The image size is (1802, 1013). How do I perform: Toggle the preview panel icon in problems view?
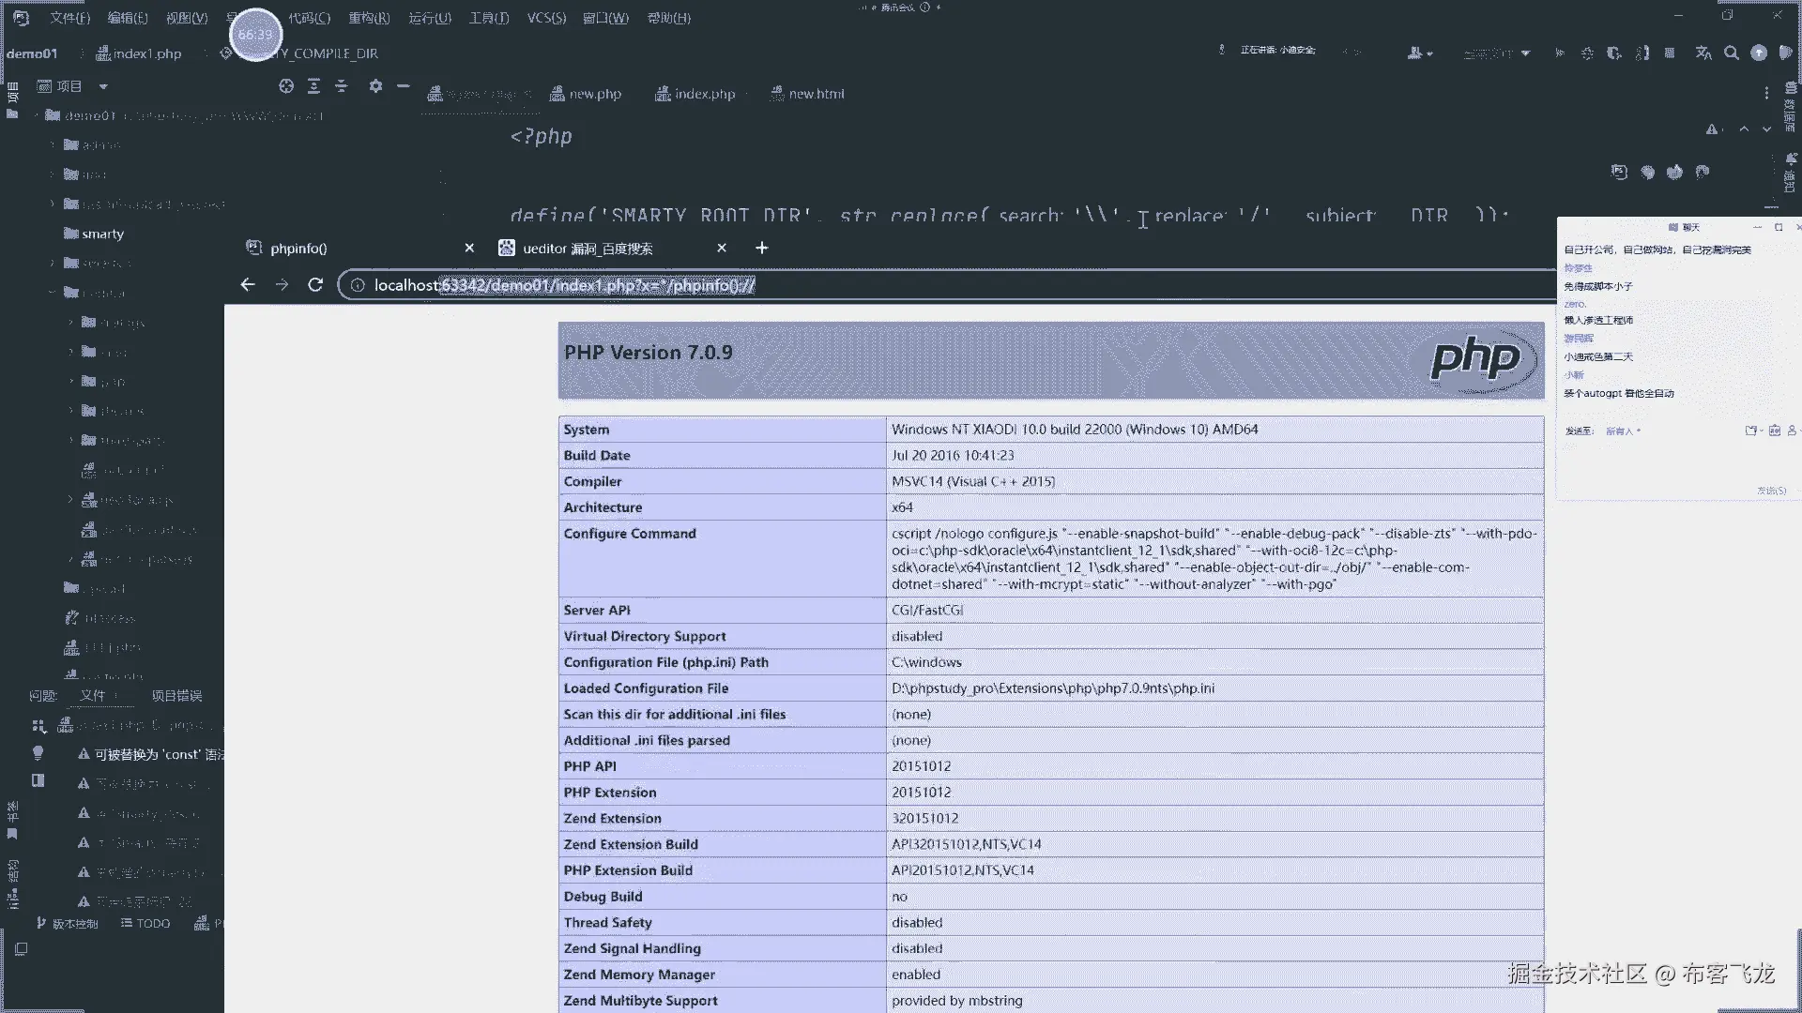click(38, 780)
